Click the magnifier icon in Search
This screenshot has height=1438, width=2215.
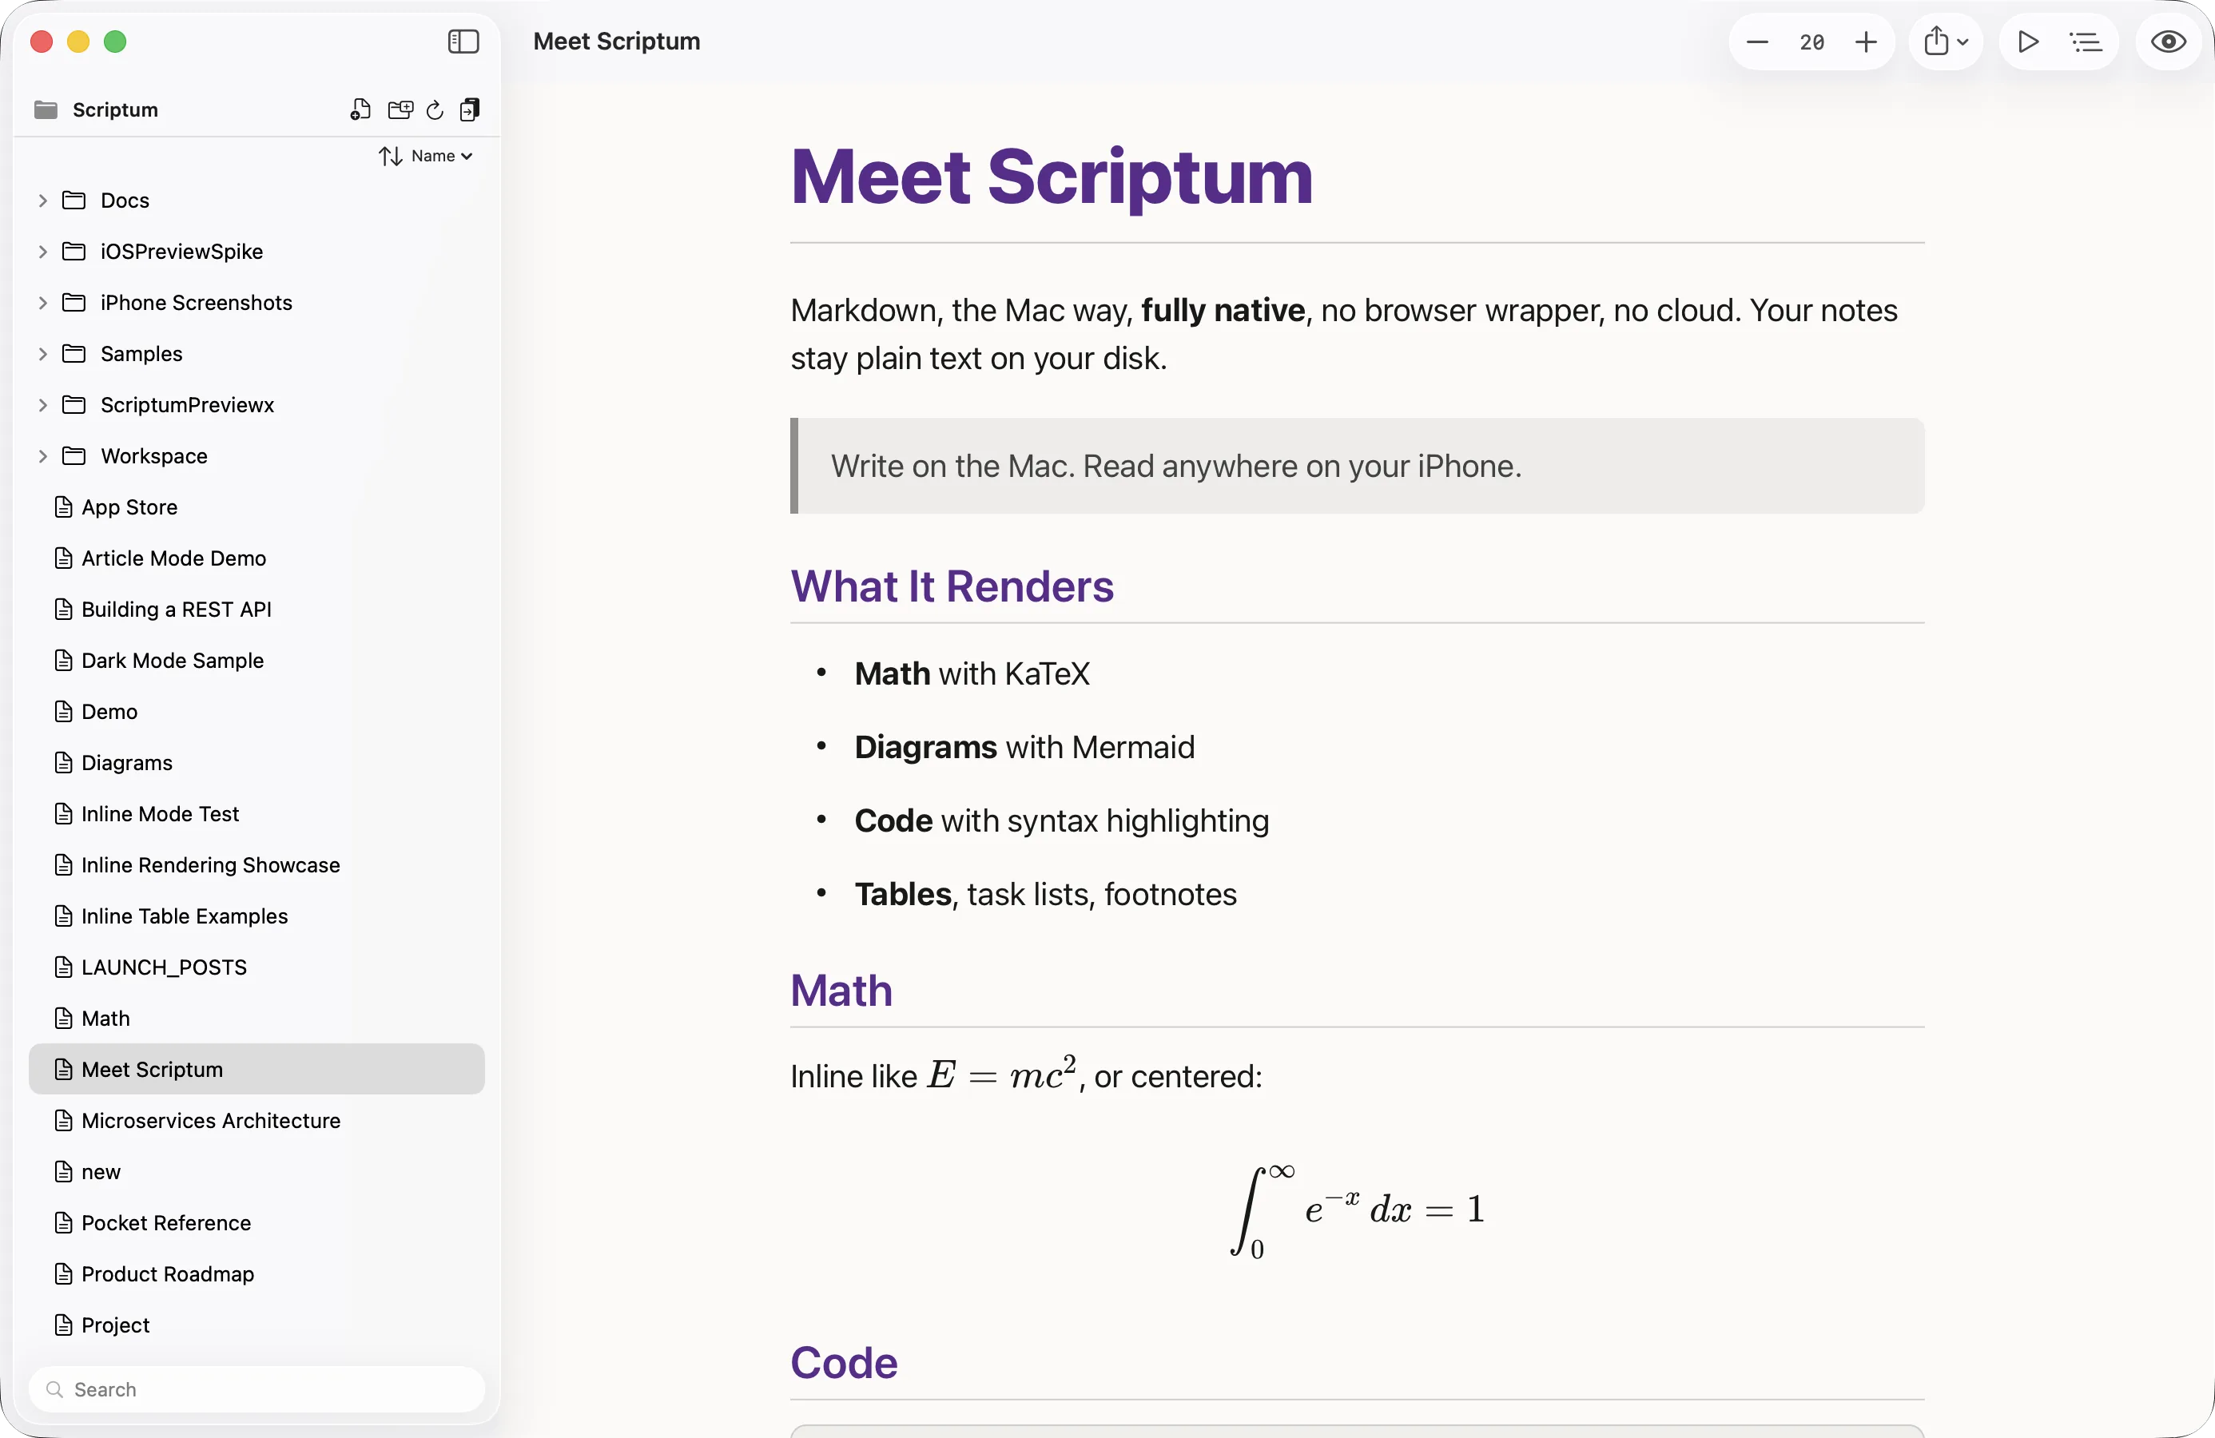pyautogui.click(x=55, y=1389)
